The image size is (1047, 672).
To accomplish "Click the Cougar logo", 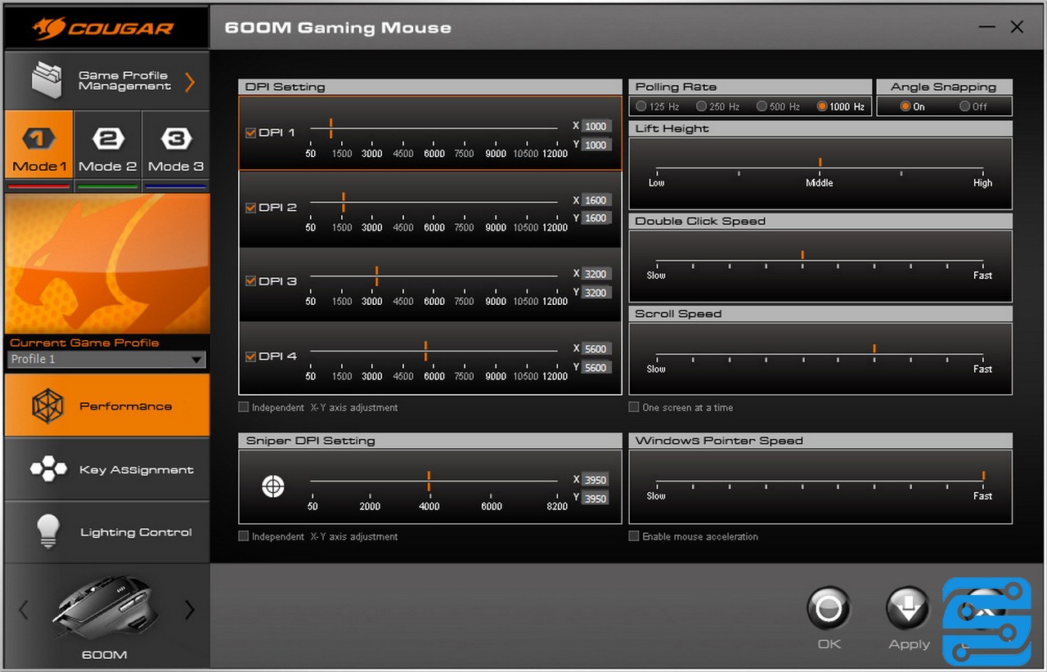I will [104, 28].
